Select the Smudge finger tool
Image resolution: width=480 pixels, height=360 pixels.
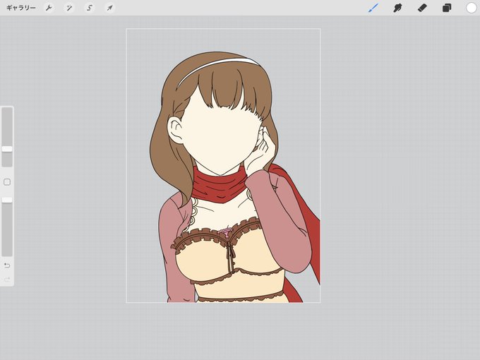[397, 8]
